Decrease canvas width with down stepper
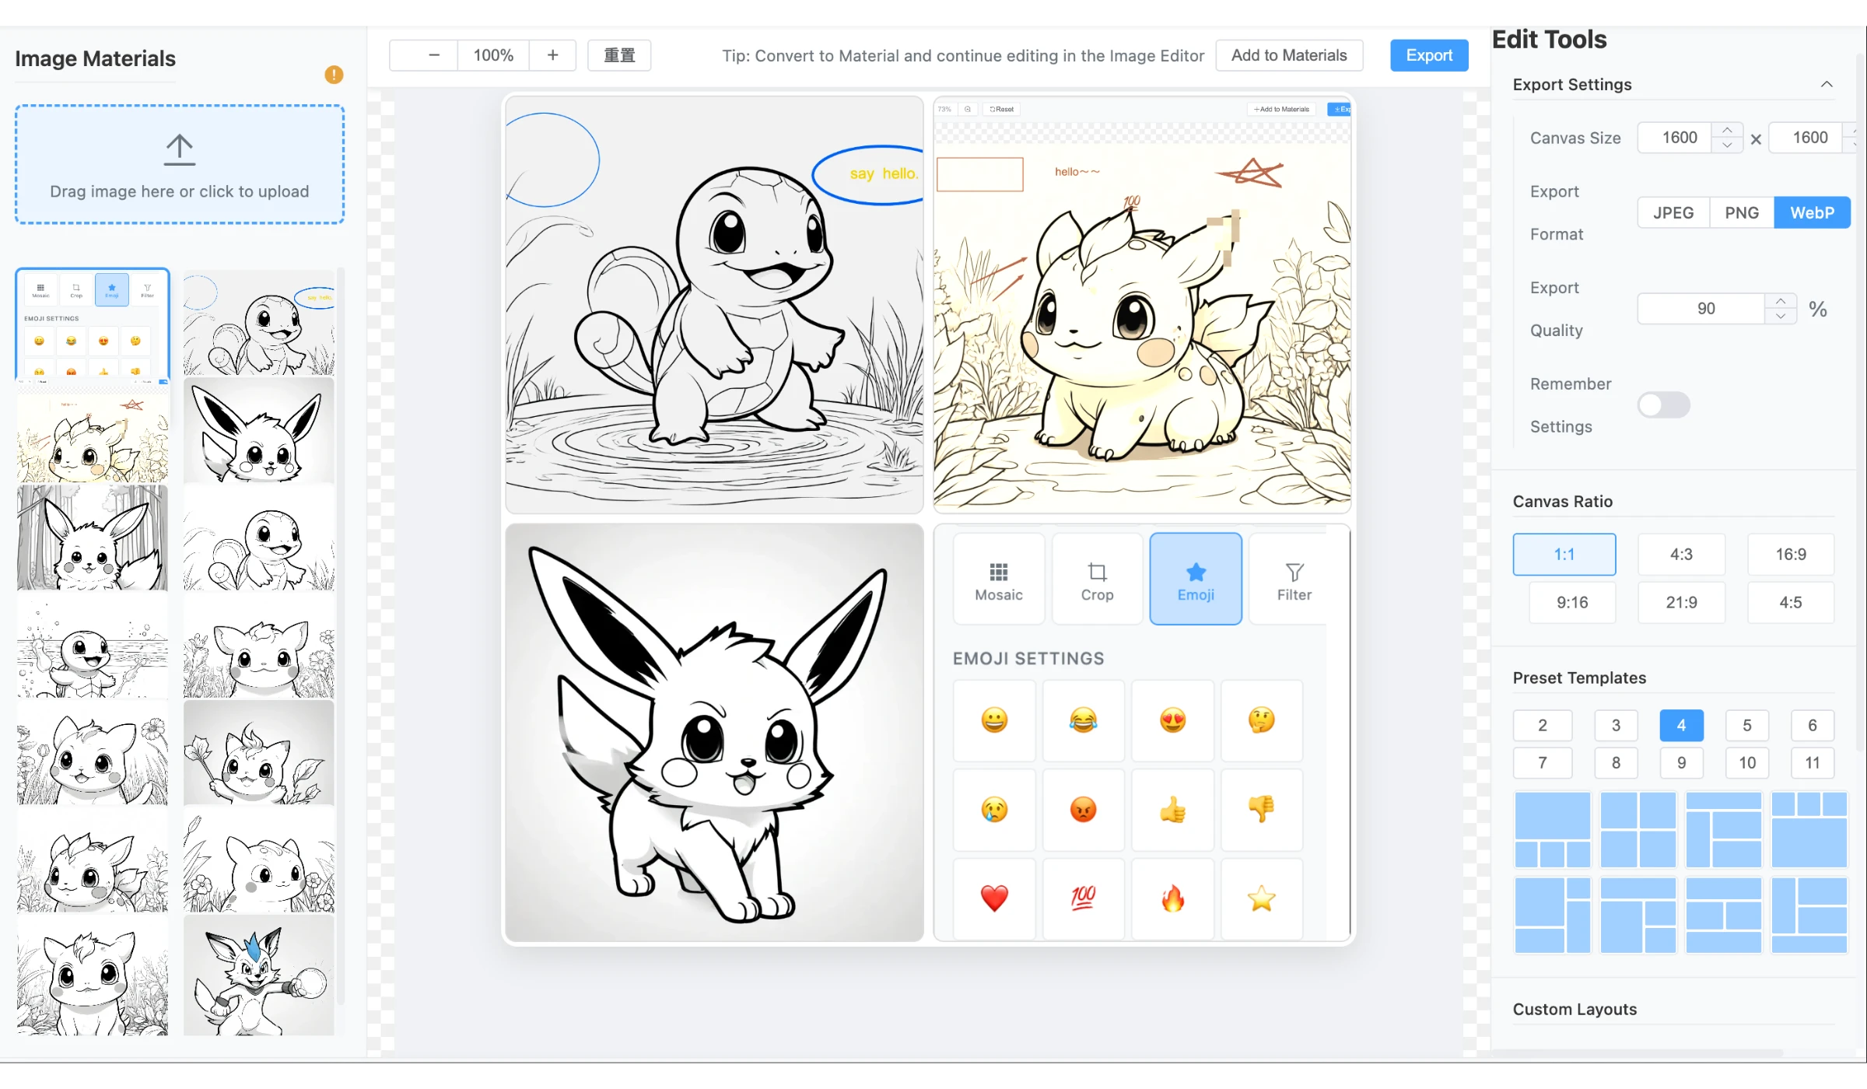The width and height of the screenshot is (1867, 1089). click(1727, 145)
